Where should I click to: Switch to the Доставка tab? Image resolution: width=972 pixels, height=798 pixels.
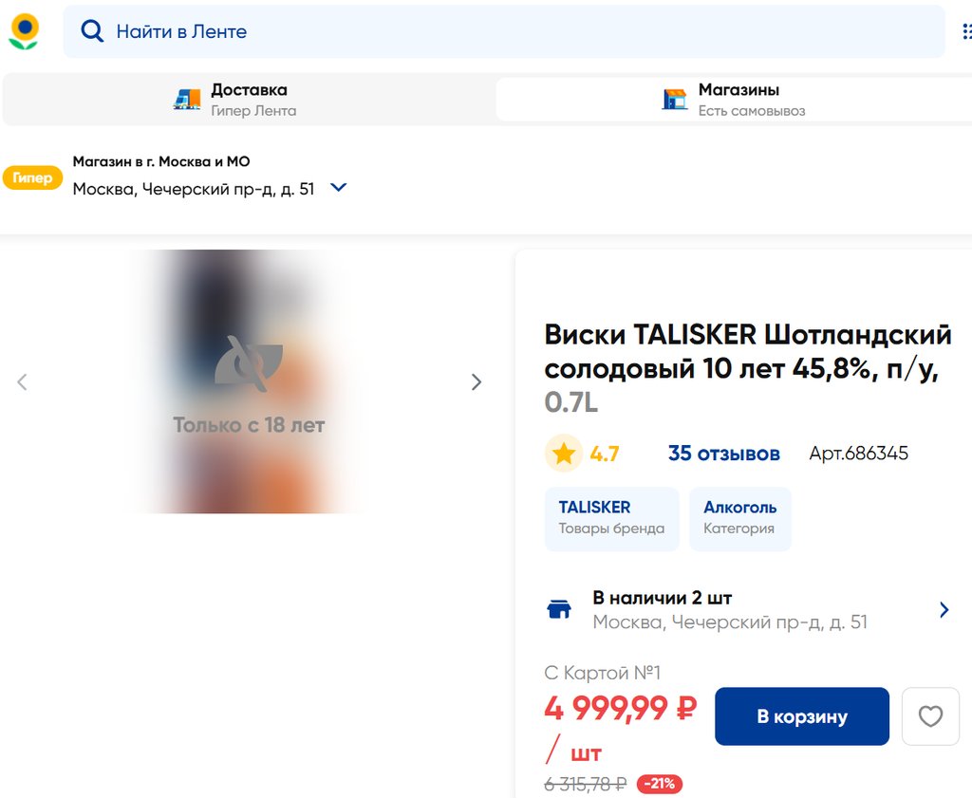[x=249, y=99]
